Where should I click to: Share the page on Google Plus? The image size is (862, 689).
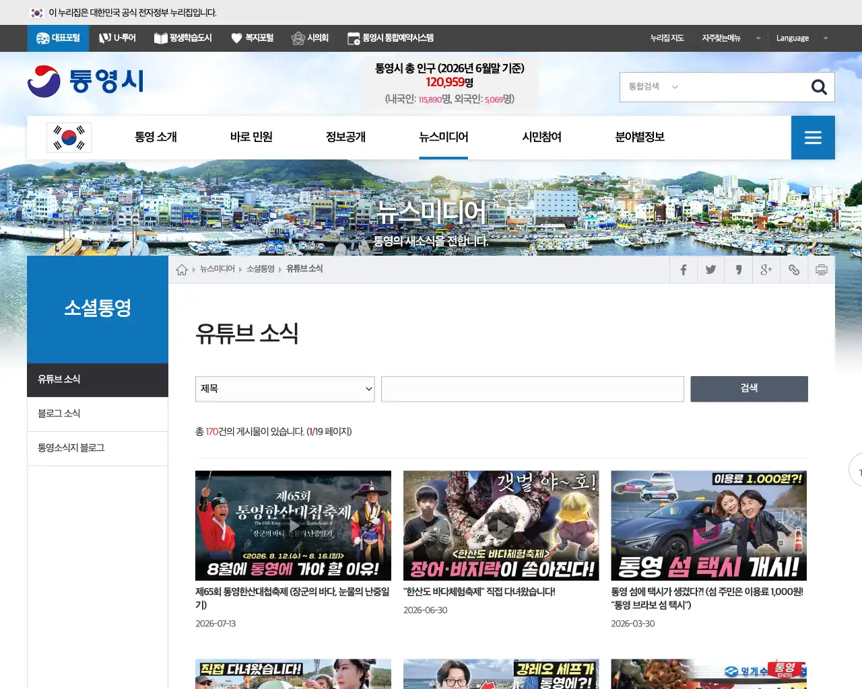pos(766,270)
